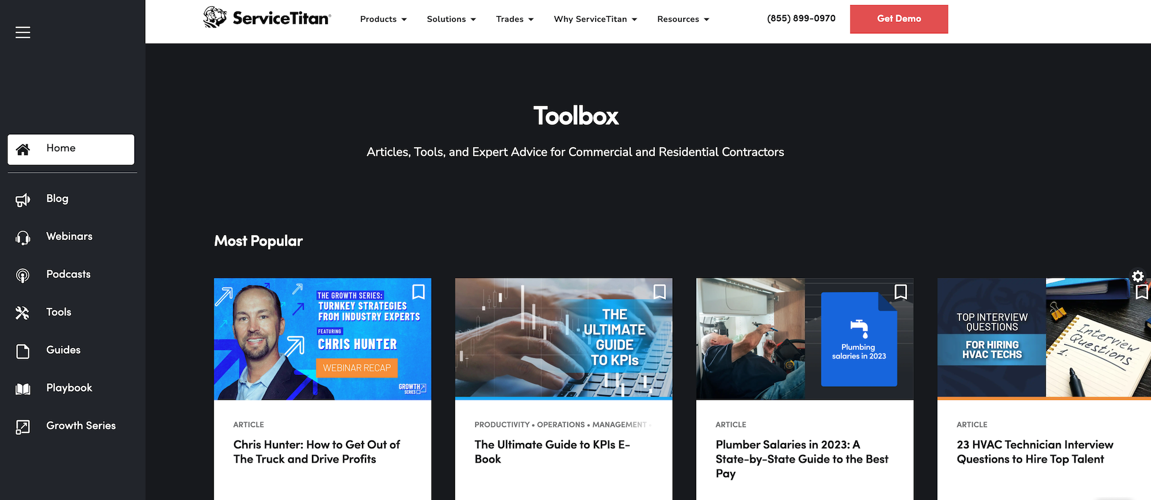
Task: Click the Webinars headset icon
Action: pos(23,238)
